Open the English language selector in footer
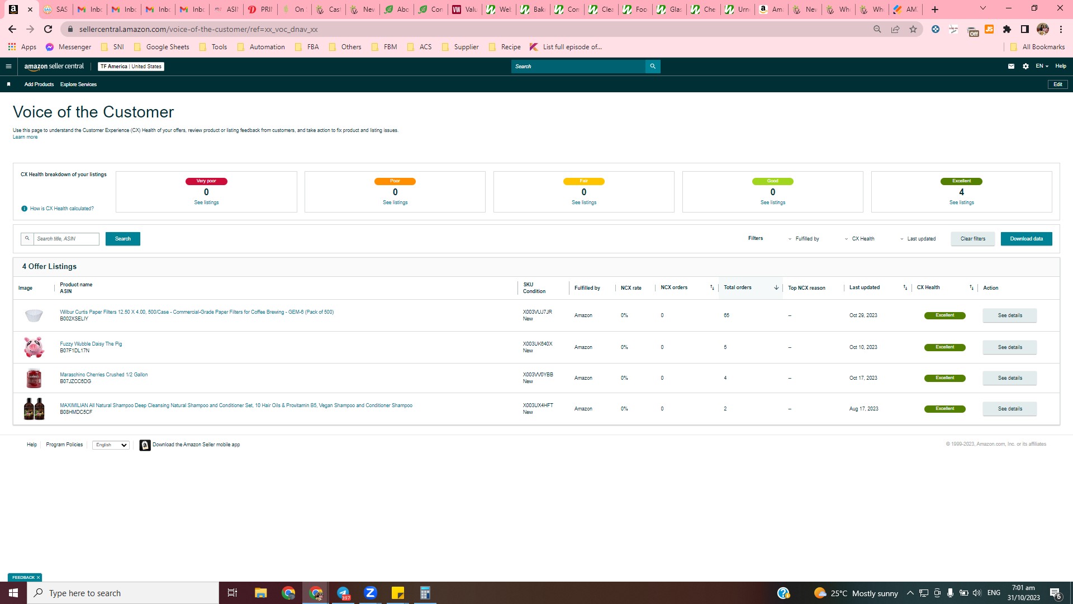This screenshot has height=604, width=1073. click(111, 445)
